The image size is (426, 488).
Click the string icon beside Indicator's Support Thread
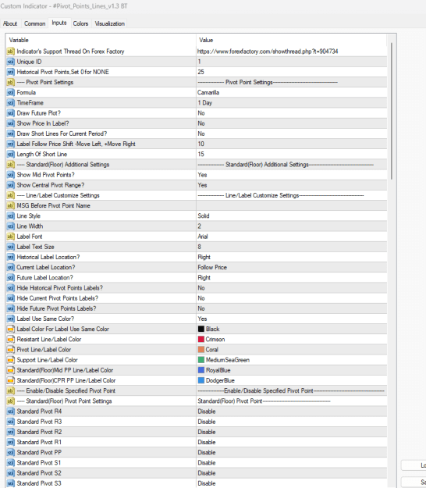11,52
